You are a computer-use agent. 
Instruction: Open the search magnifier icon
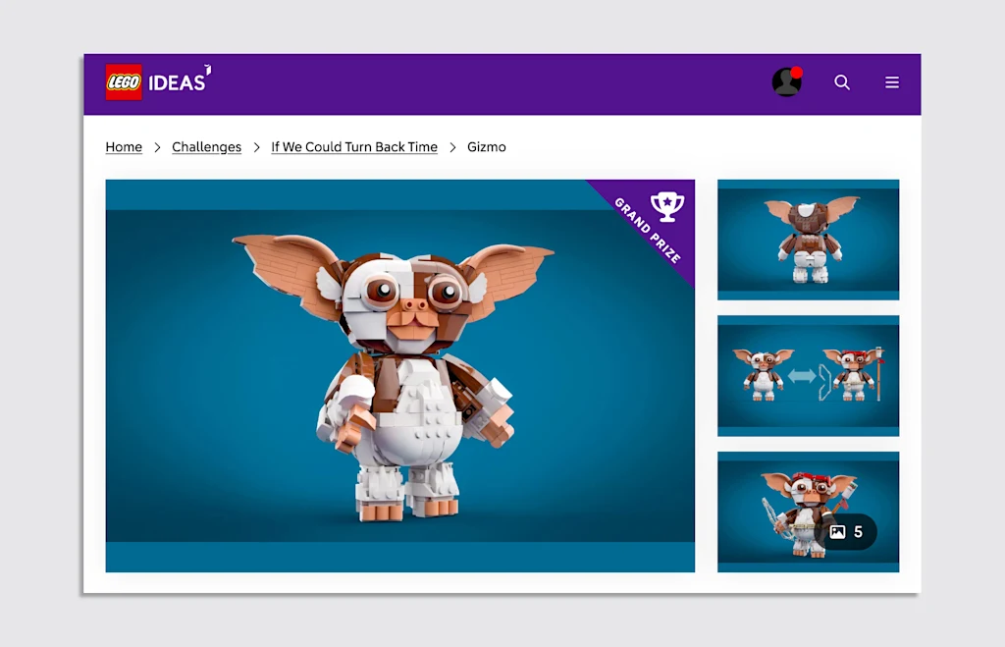(x=842, y=82)
